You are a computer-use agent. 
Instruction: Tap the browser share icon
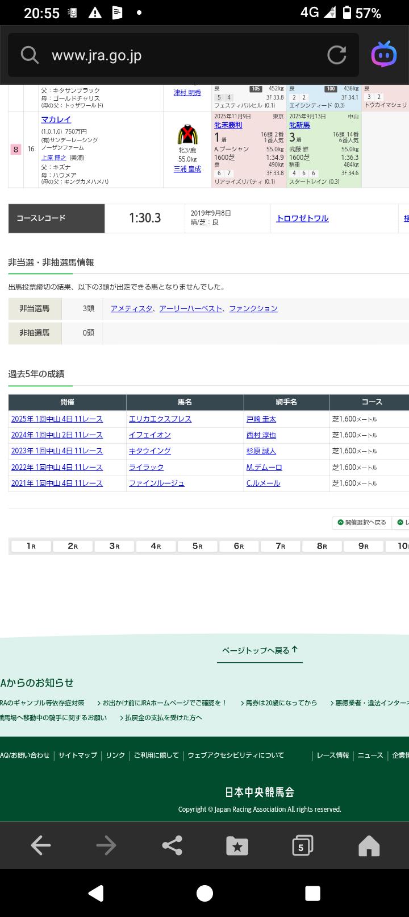172,846
